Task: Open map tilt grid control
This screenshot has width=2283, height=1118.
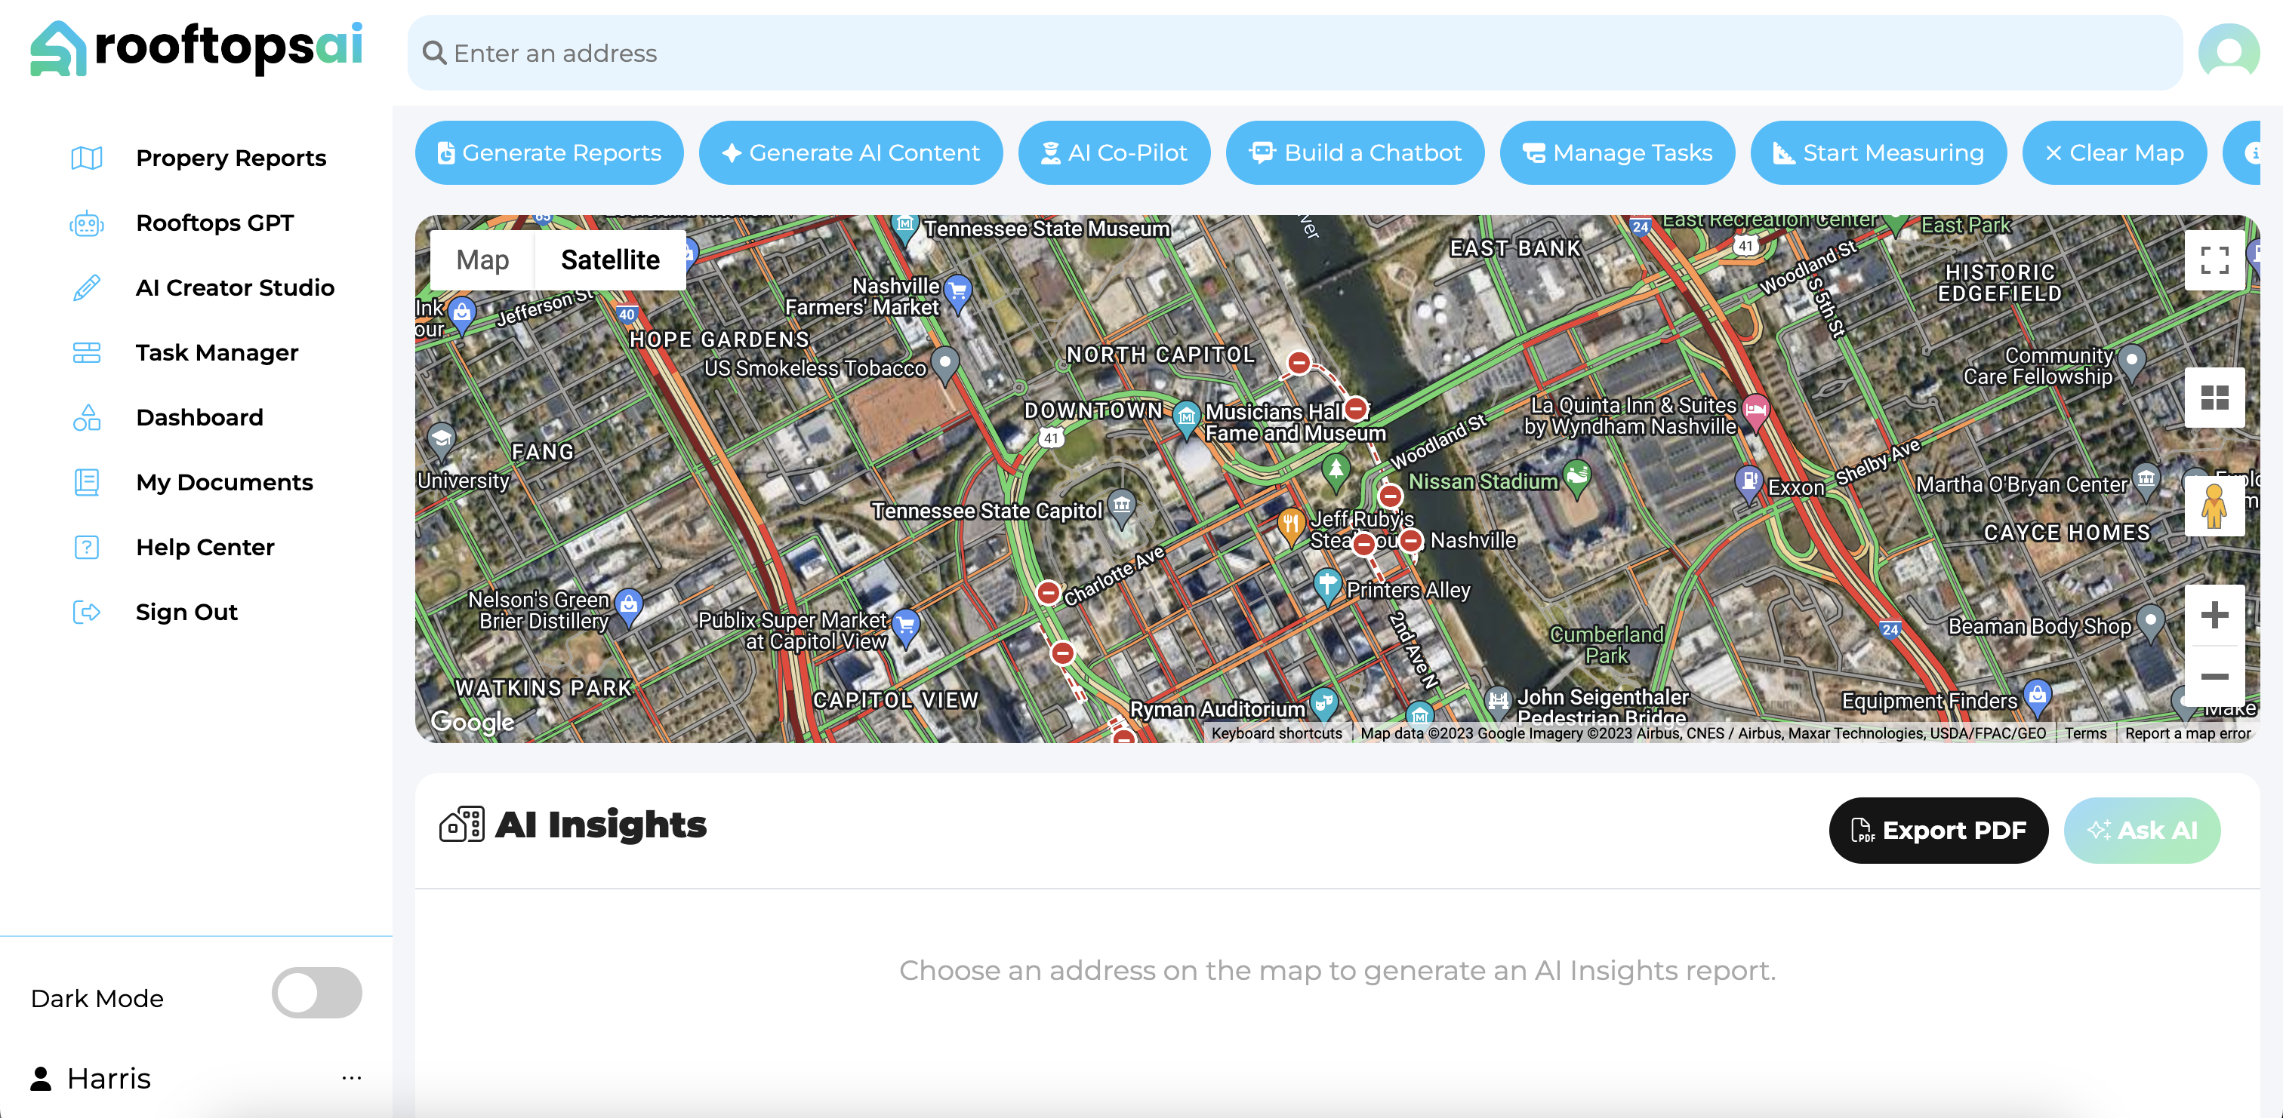Action: pos(2214,398)
